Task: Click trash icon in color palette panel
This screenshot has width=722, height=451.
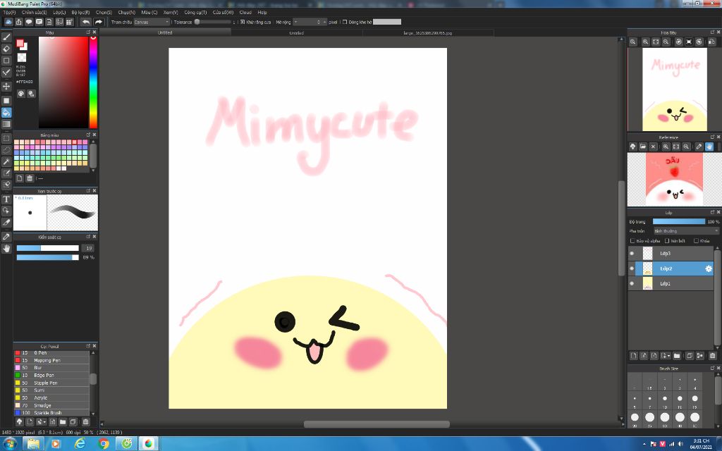Action: [30, 178]
